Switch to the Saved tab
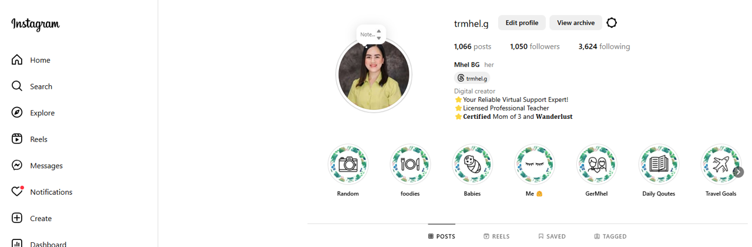Screen dimensions: 752x247 pos(552,236)
